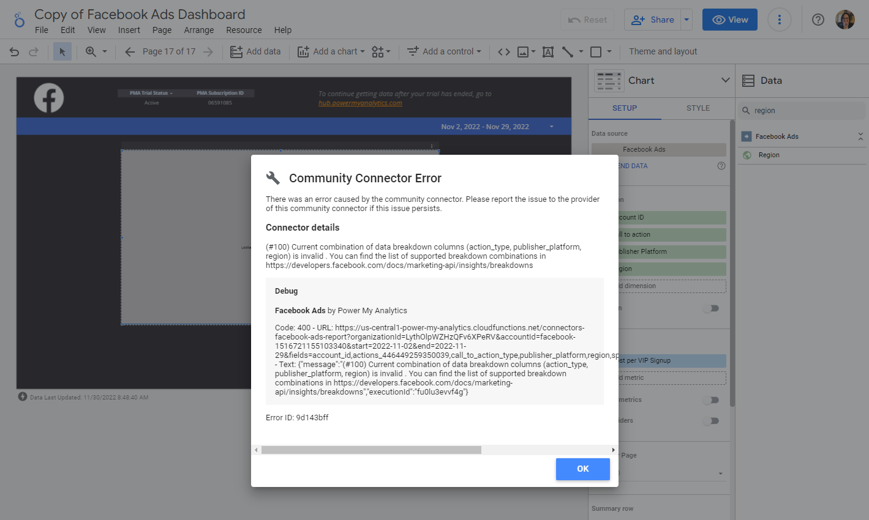Image resolution: width=869 pixels, height=520 pixels.
Task: Click the dialog's horizontal scrollbar thumb
Action: pos(371,450)
